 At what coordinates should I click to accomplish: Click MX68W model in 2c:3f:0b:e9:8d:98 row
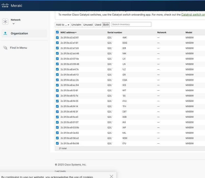click(x=189, y=143)
